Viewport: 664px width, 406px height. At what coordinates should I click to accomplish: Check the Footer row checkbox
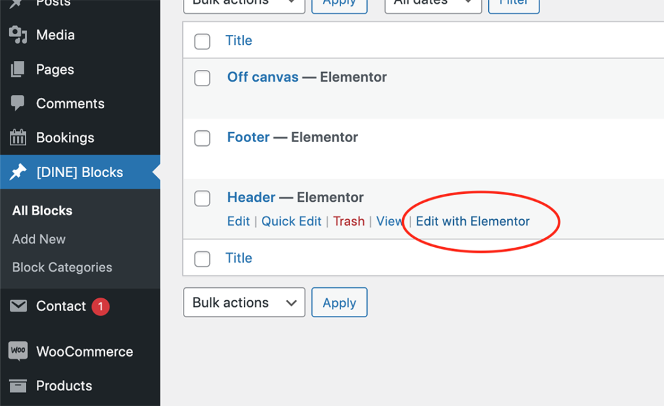pos(202,138)
